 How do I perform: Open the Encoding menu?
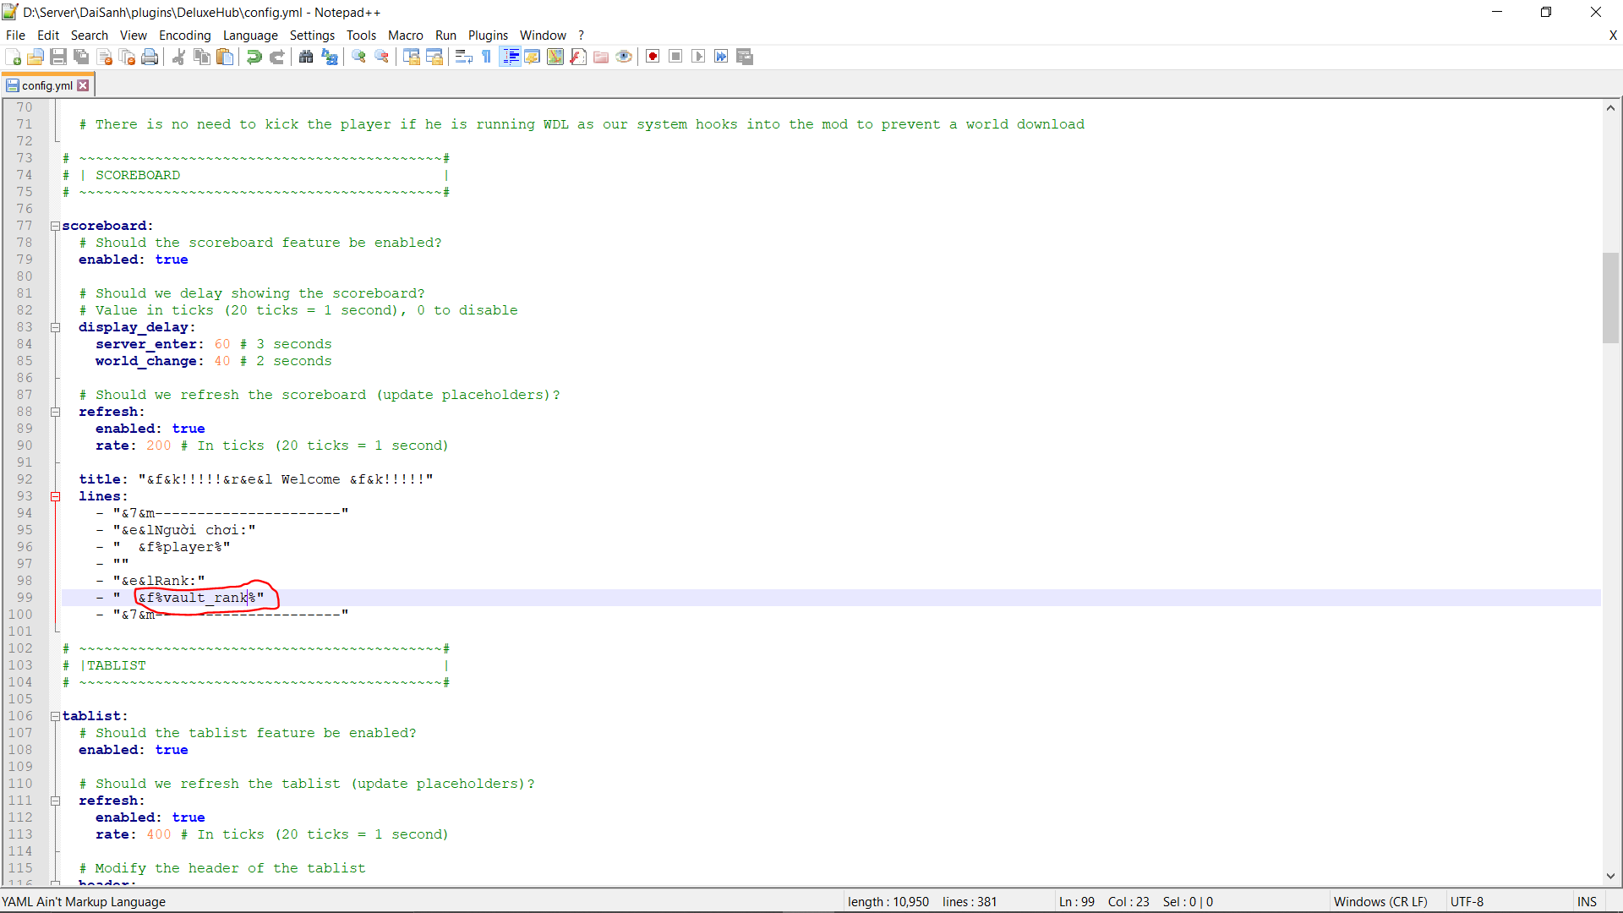(x=184, y=36)
